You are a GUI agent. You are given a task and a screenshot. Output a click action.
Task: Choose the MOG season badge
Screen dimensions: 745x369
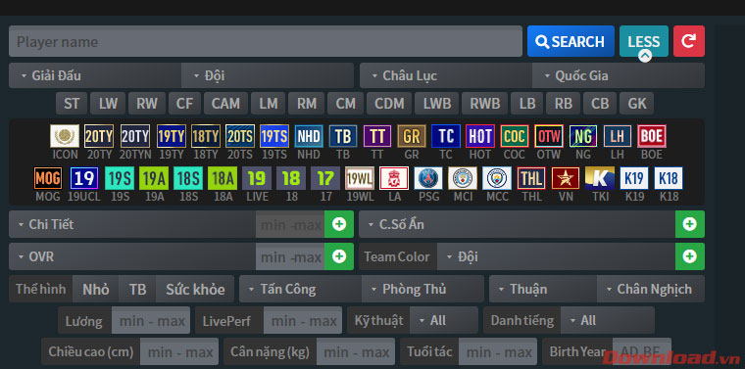click(48, 178)
